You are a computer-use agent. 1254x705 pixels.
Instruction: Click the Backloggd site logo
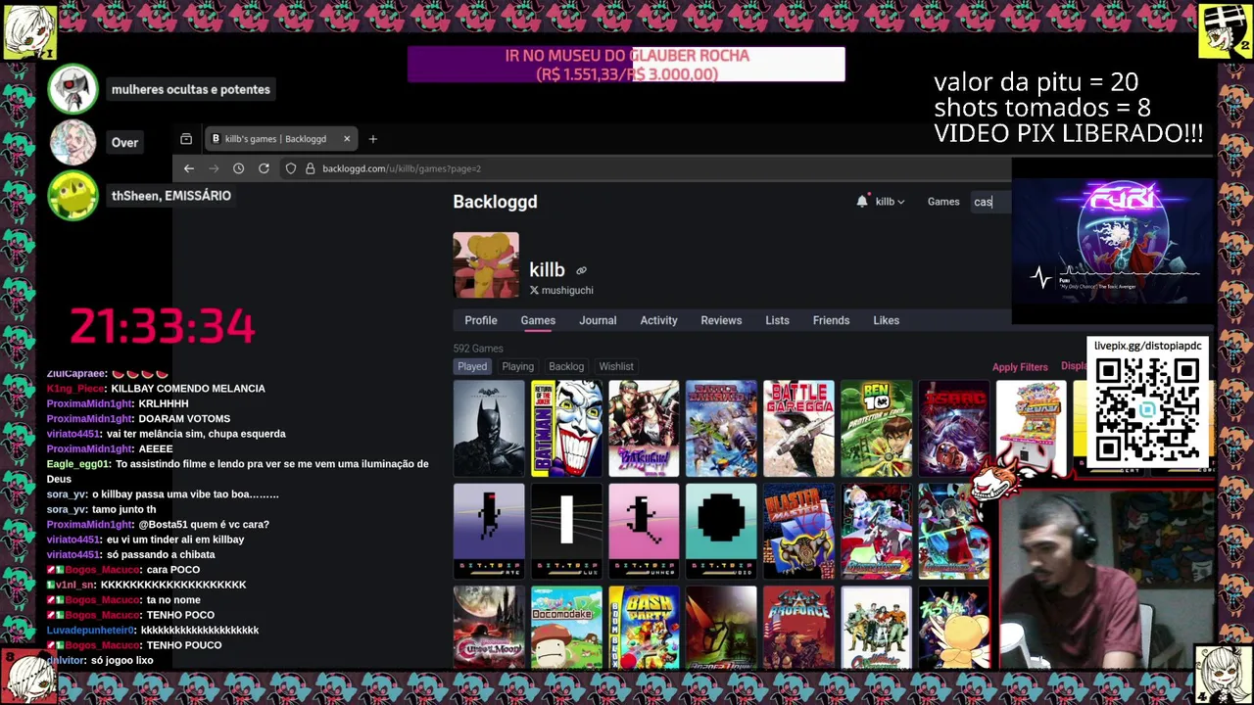[x=495, y=202]
